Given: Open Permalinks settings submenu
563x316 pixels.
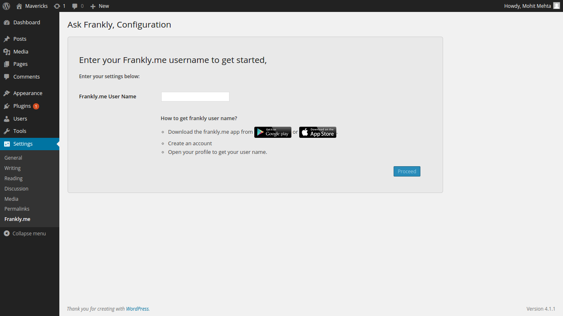Looking at the screenshot, I should 17,209.
